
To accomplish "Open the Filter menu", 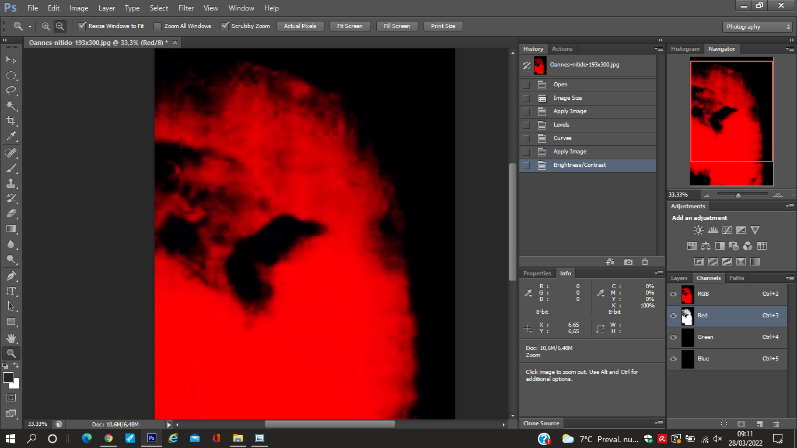I will point(186,8).
